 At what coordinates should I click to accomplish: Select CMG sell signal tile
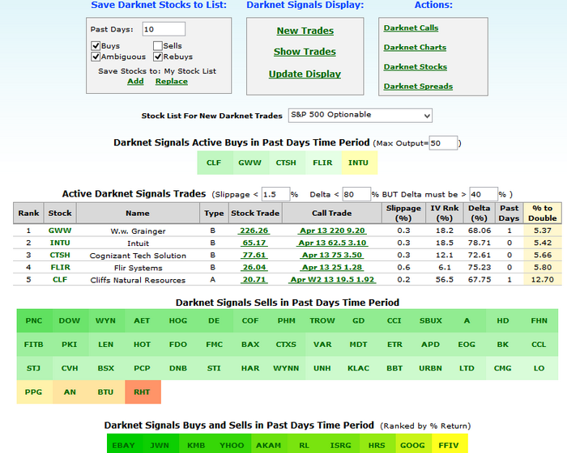pos(504,369)
